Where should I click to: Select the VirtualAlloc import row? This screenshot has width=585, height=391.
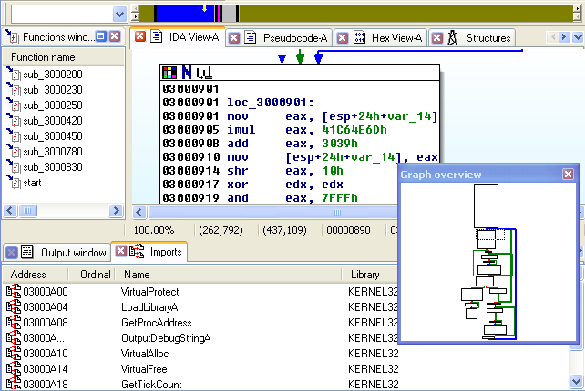coord(145,353)
